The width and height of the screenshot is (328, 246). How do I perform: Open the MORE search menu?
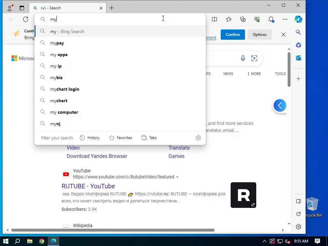click(254, 74)
